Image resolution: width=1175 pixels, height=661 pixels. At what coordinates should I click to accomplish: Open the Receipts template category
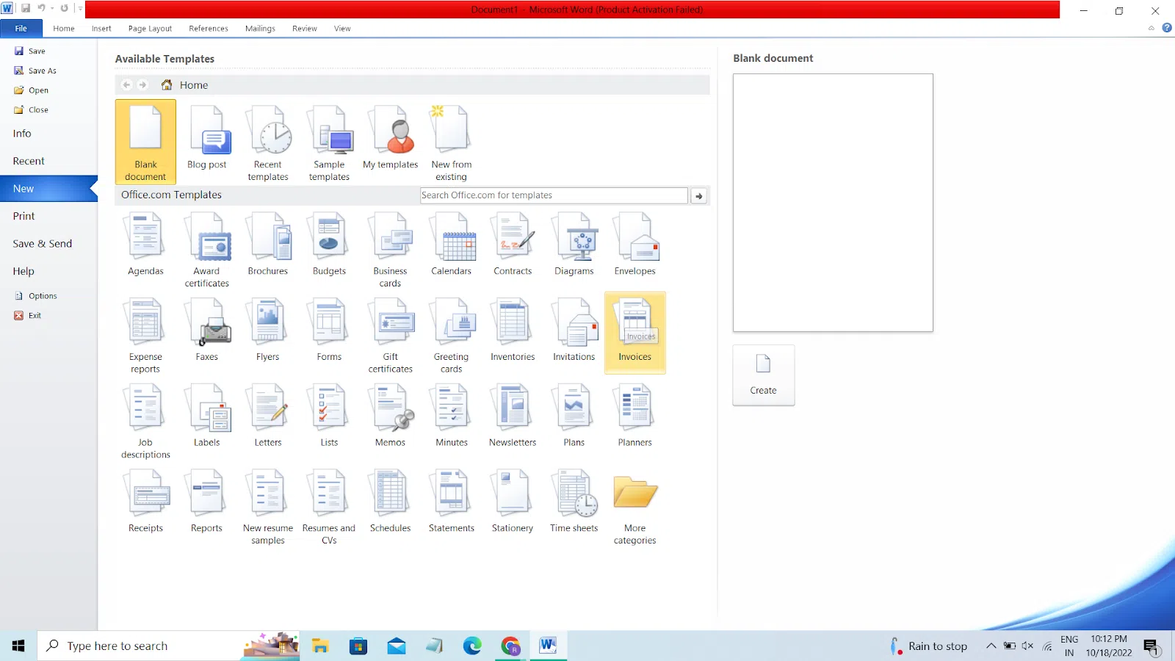[145, 501]
